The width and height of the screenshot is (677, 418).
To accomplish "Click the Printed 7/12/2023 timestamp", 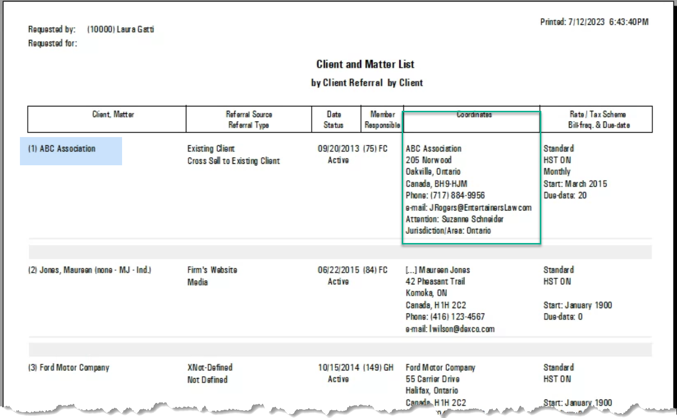I will pyautogui.click(x=594, y=22).
